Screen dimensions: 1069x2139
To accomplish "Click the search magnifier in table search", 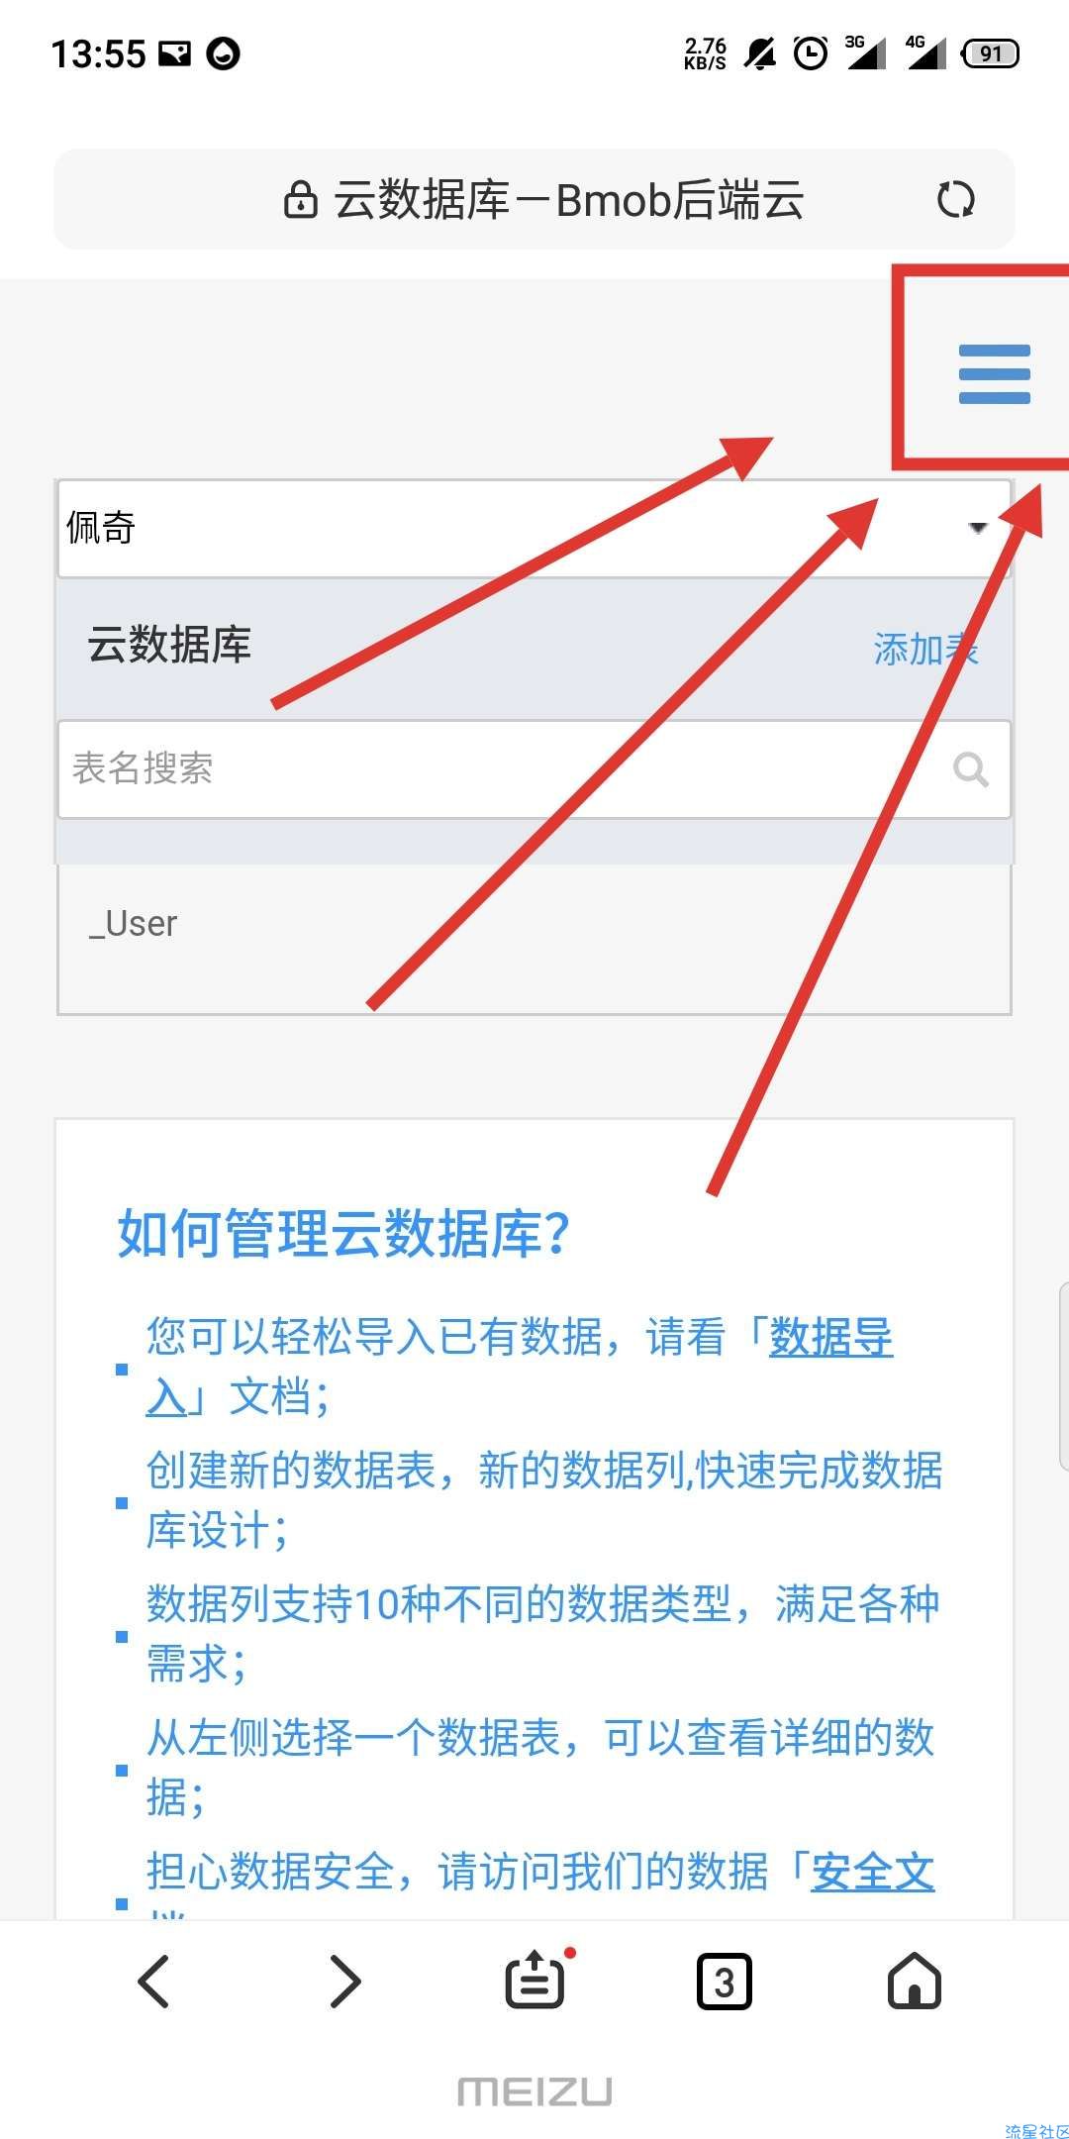I will click(x=971, y=768).
